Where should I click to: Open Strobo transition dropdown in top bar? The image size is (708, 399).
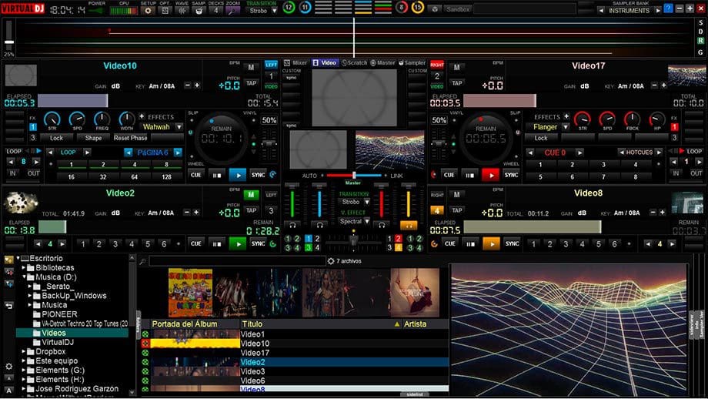click(274, 10)
